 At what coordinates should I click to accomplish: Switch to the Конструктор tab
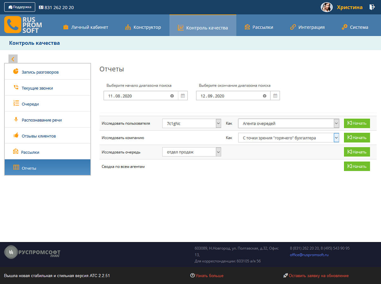click(143, 27)
